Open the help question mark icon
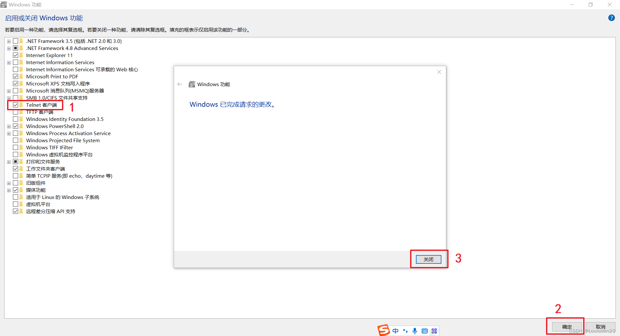The width and height of the screenshot is (620, 336). [x=611, y=18]
